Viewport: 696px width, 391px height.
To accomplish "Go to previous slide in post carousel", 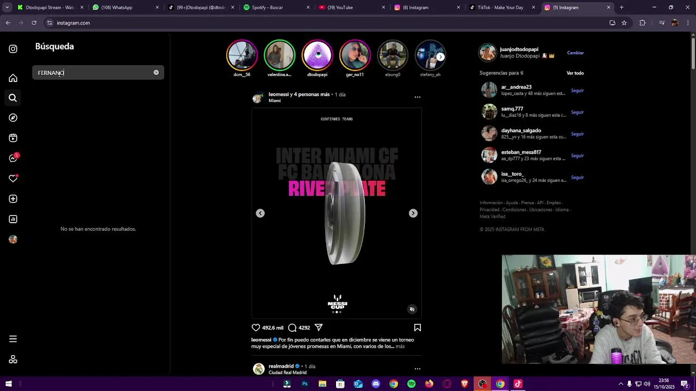I will [x=260, y=213].
